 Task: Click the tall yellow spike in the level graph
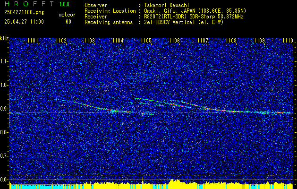[143, 180]
